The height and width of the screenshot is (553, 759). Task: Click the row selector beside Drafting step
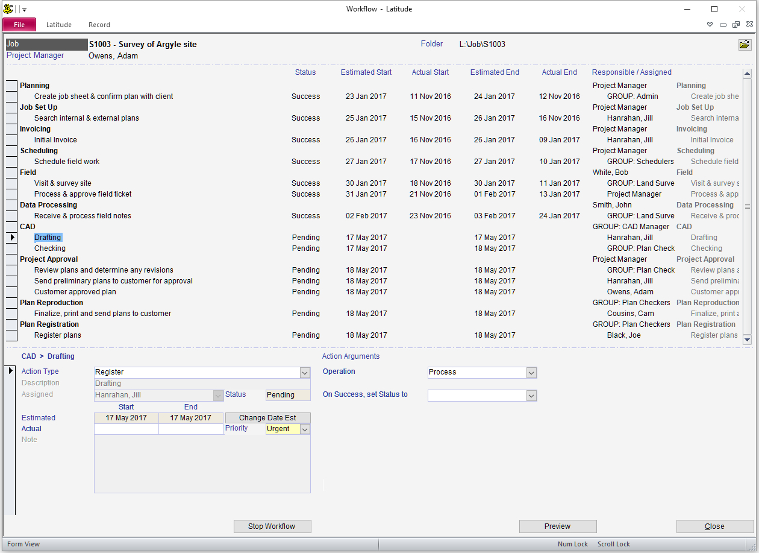11,238
